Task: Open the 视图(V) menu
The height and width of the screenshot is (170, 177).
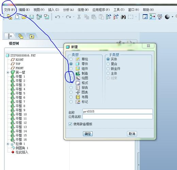Action: [x=39, y=10]
